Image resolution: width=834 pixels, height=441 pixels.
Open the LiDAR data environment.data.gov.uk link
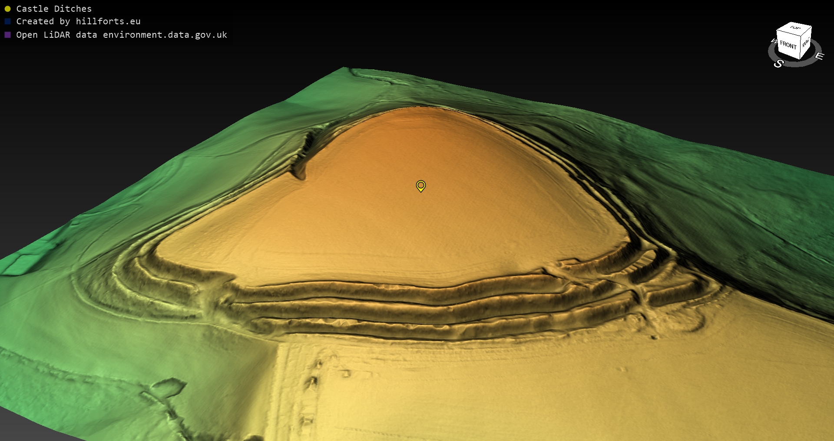pyautogui.click(x=122, y=35)
